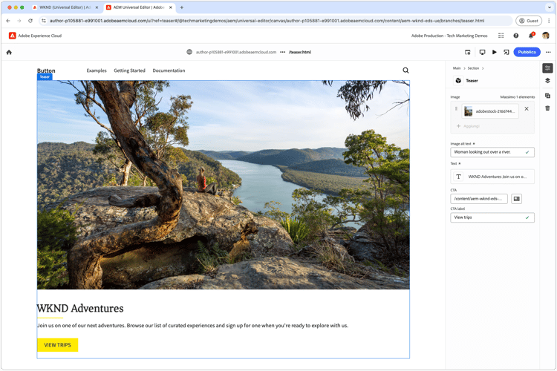
Task: Click the CTA path input field
Action: 479,199
